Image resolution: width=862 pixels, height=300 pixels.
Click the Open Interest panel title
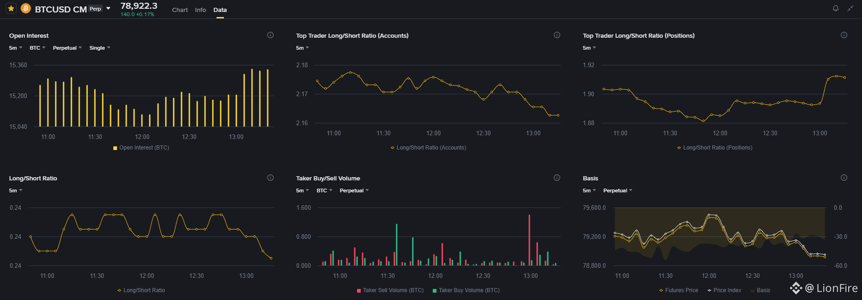click(29, 35)
